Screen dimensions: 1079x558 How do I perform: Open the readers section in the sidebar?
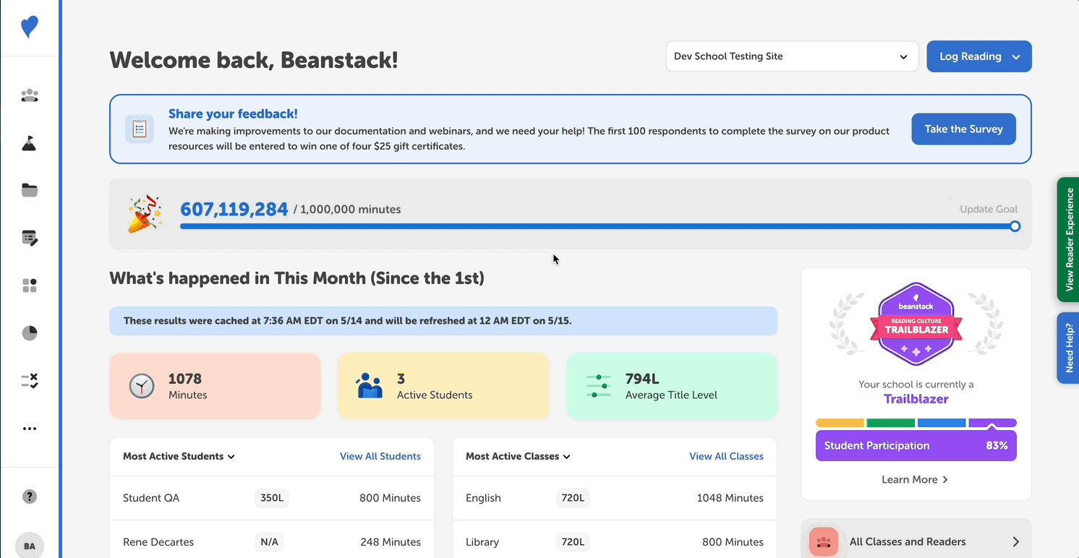[29, 95]
